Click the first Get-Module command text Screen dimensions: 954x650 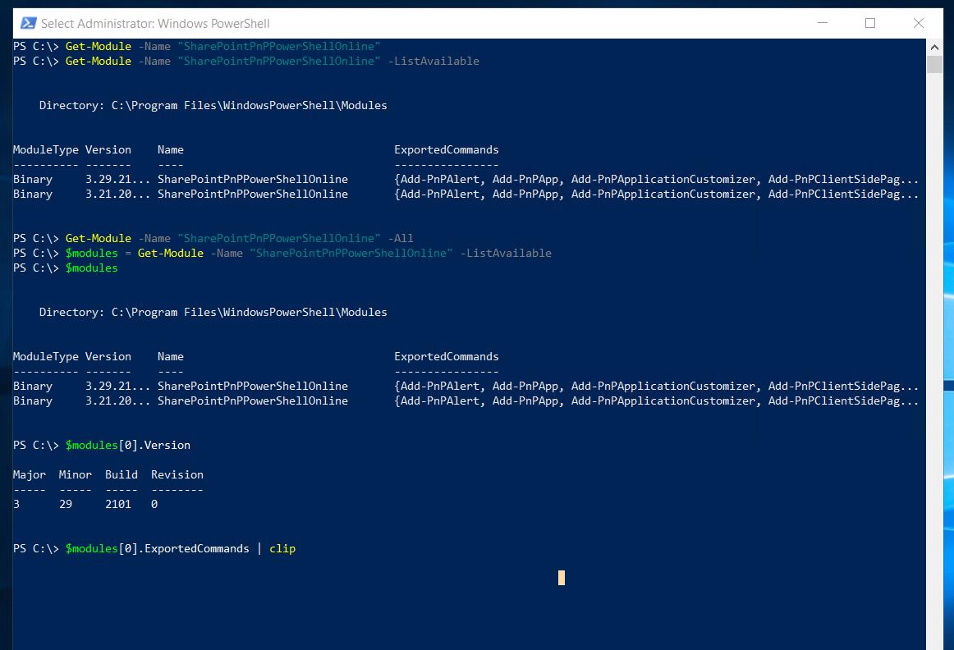[98, 46]
